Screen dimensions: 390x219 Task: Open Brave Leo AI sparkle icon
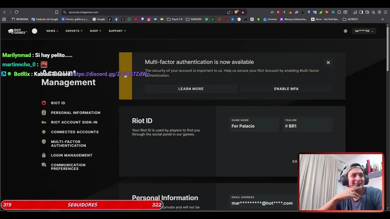[373, 12]
